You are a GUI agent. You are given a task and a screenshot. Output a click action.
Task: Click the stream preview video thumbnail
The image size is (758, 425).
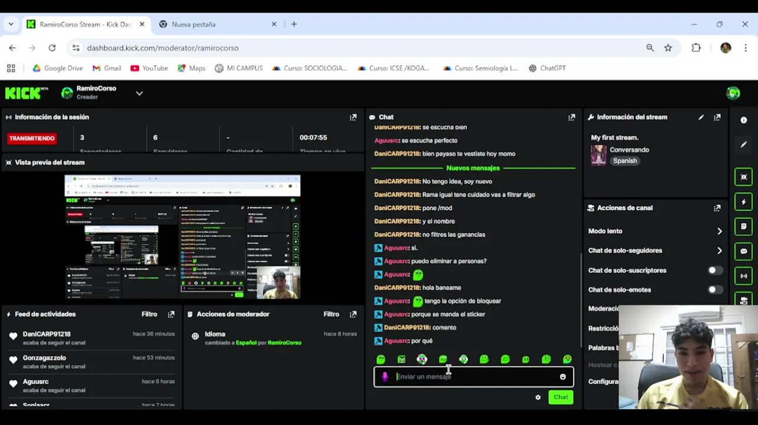[183, 237]
